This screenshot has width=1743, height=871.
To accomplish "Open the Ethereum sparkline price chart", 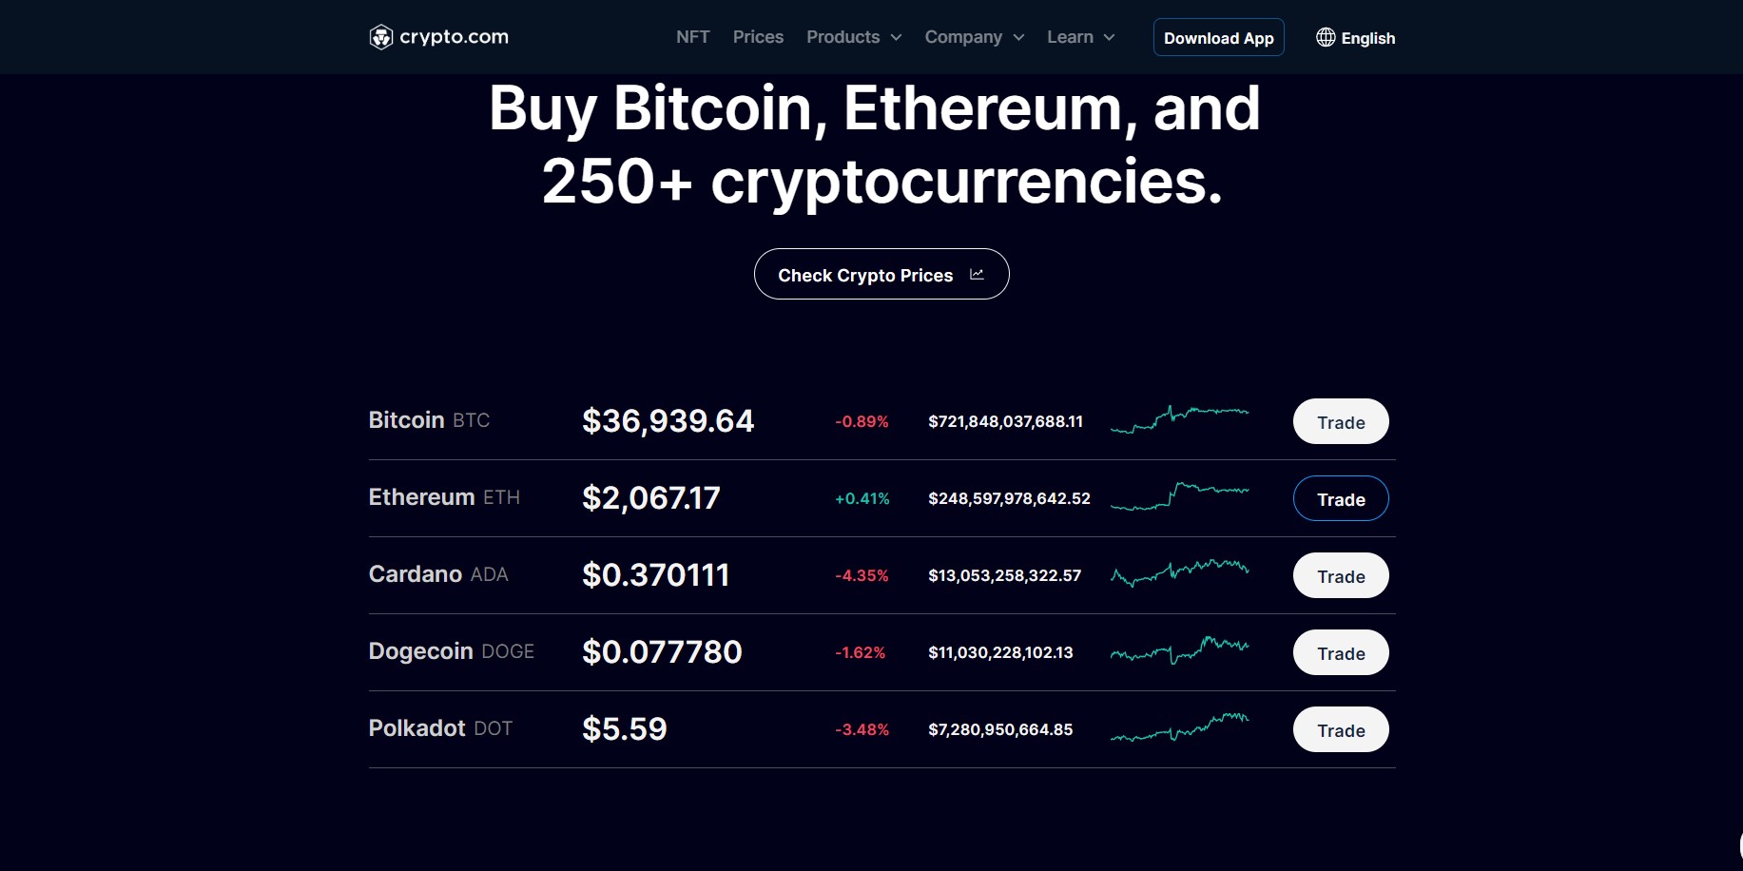I will pos(1180,495).
